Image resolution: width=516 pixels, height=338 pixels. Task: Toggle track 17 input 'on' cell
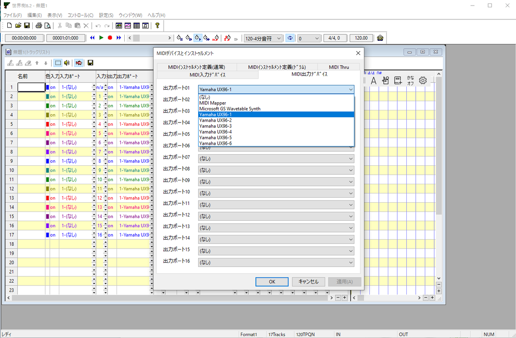(x=54, y=235)
